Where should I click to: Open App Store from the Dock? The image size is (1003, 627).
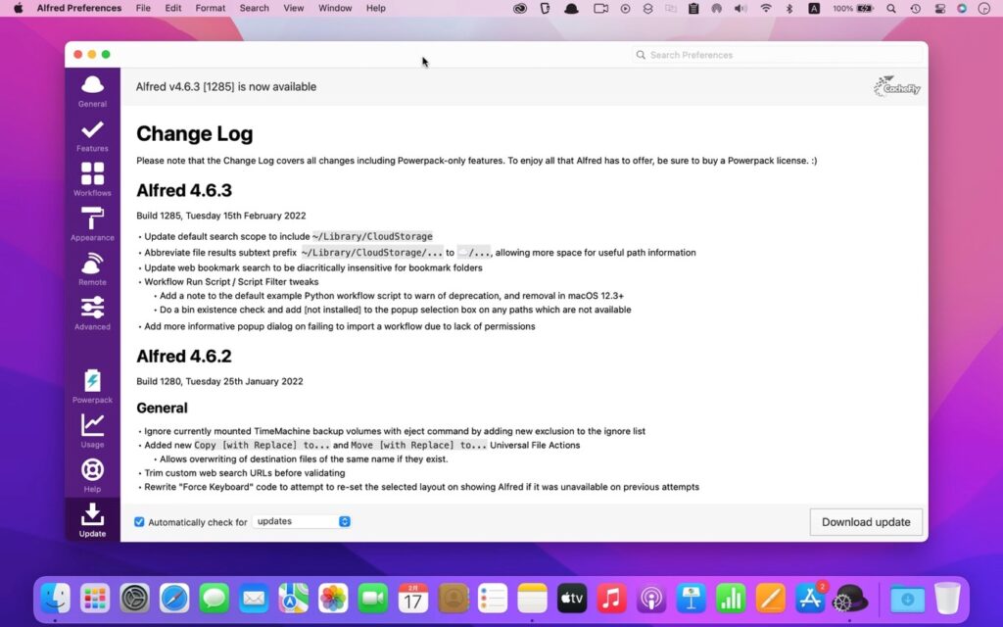[810, 599]
